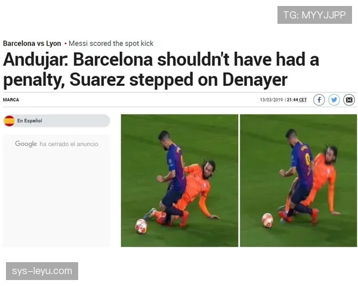
Task: Open the right Suarez tackle photo
Action: tap(298, 181)
